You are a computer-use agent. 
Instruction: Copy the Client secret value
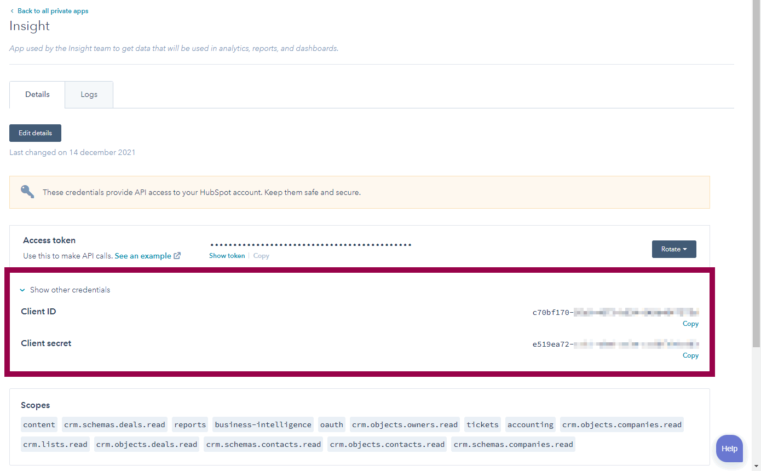[690, 355]
